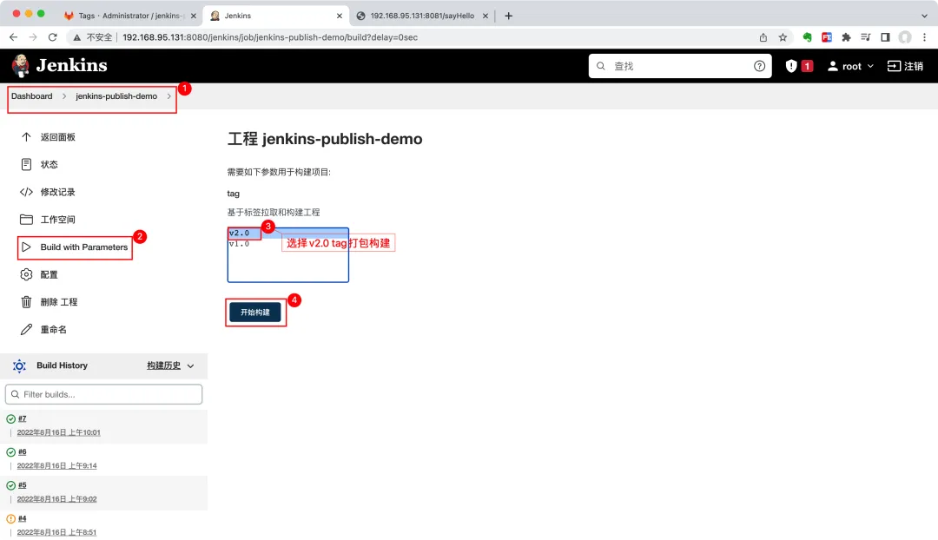Open the Evernote extension icon
This screenshot has height=540, width=938.
click(x=807, y=37)
